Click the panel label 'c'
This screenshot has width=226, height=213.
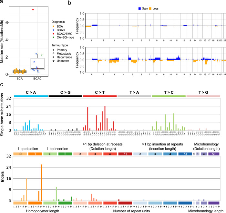[x=2, y=84]
